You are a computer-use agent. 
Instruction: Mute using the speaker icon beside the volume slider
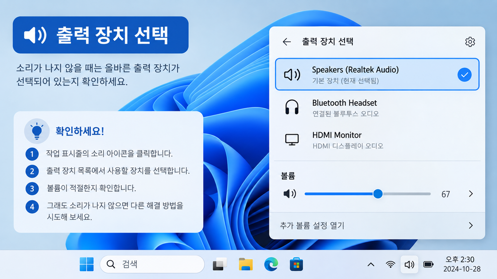289,194
